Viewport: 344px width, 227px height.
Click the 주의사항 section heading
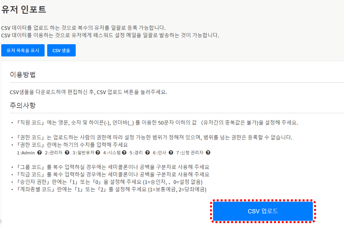[23, 105]
